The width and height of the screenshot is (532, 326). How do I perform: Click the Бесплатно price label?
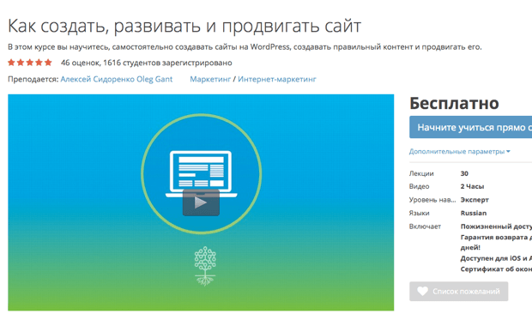[x=454, y=103]
